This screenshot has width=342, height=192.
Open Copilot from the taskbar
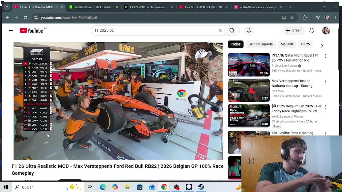[x=115, y=187]
